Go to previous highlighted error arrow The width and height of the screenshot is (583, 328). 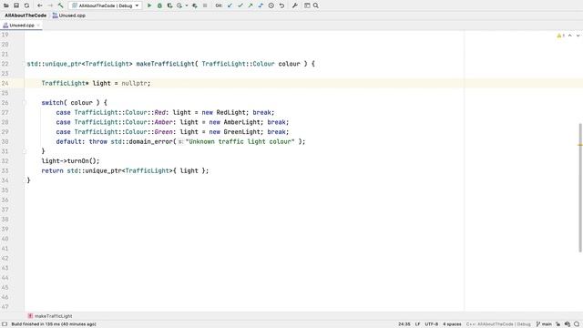(570, 36)
